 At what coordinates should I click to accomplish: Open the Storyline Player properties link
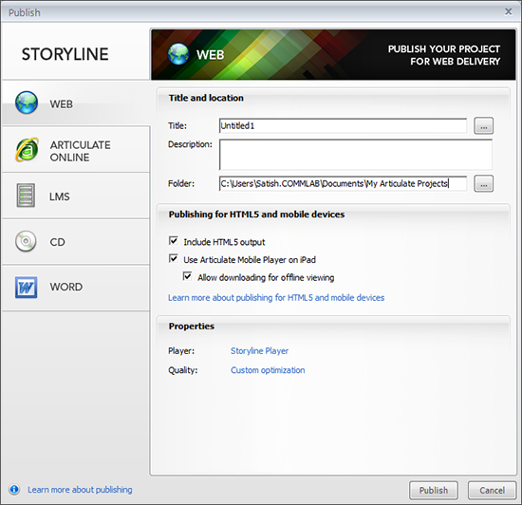260,351
